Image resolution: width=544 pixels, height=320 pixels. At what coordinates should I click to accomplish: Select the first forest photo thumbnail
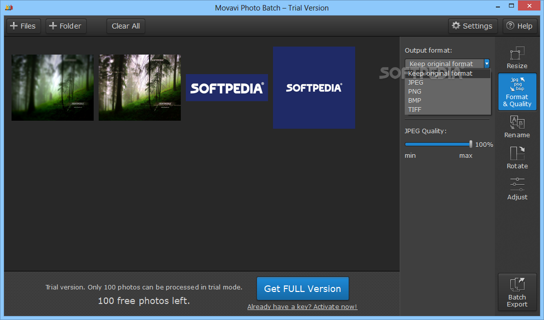click(53, 87)
